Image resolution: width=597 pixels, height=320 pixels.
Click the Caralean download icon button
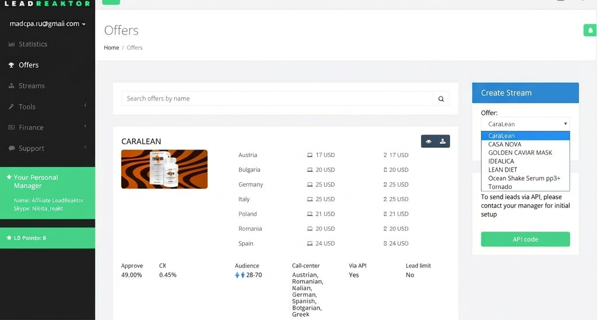tap(443, 141)
